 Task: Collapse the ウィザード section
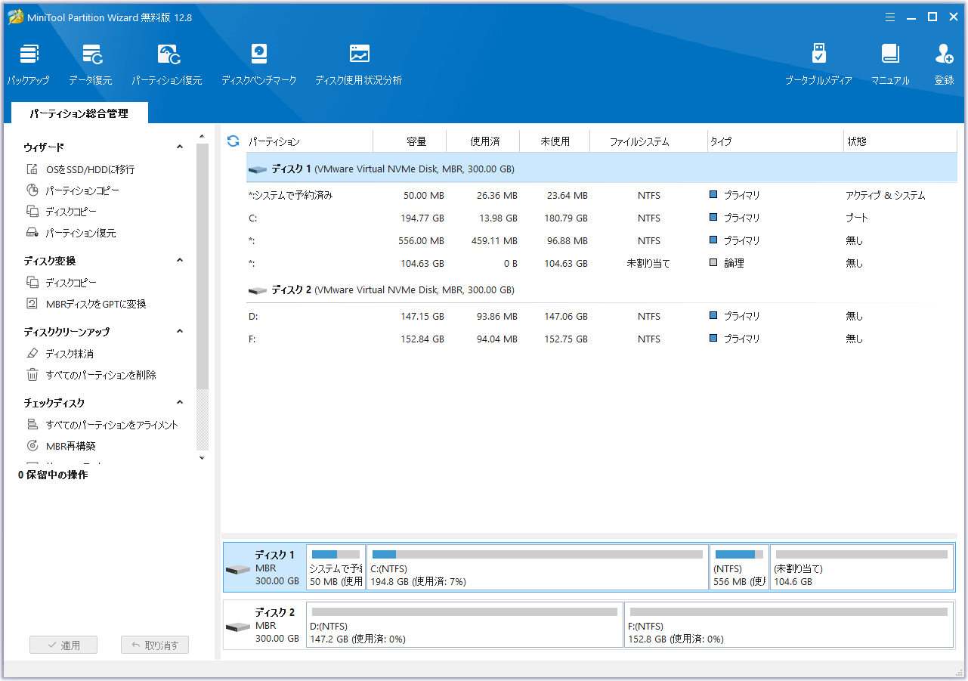click(180, 147)
